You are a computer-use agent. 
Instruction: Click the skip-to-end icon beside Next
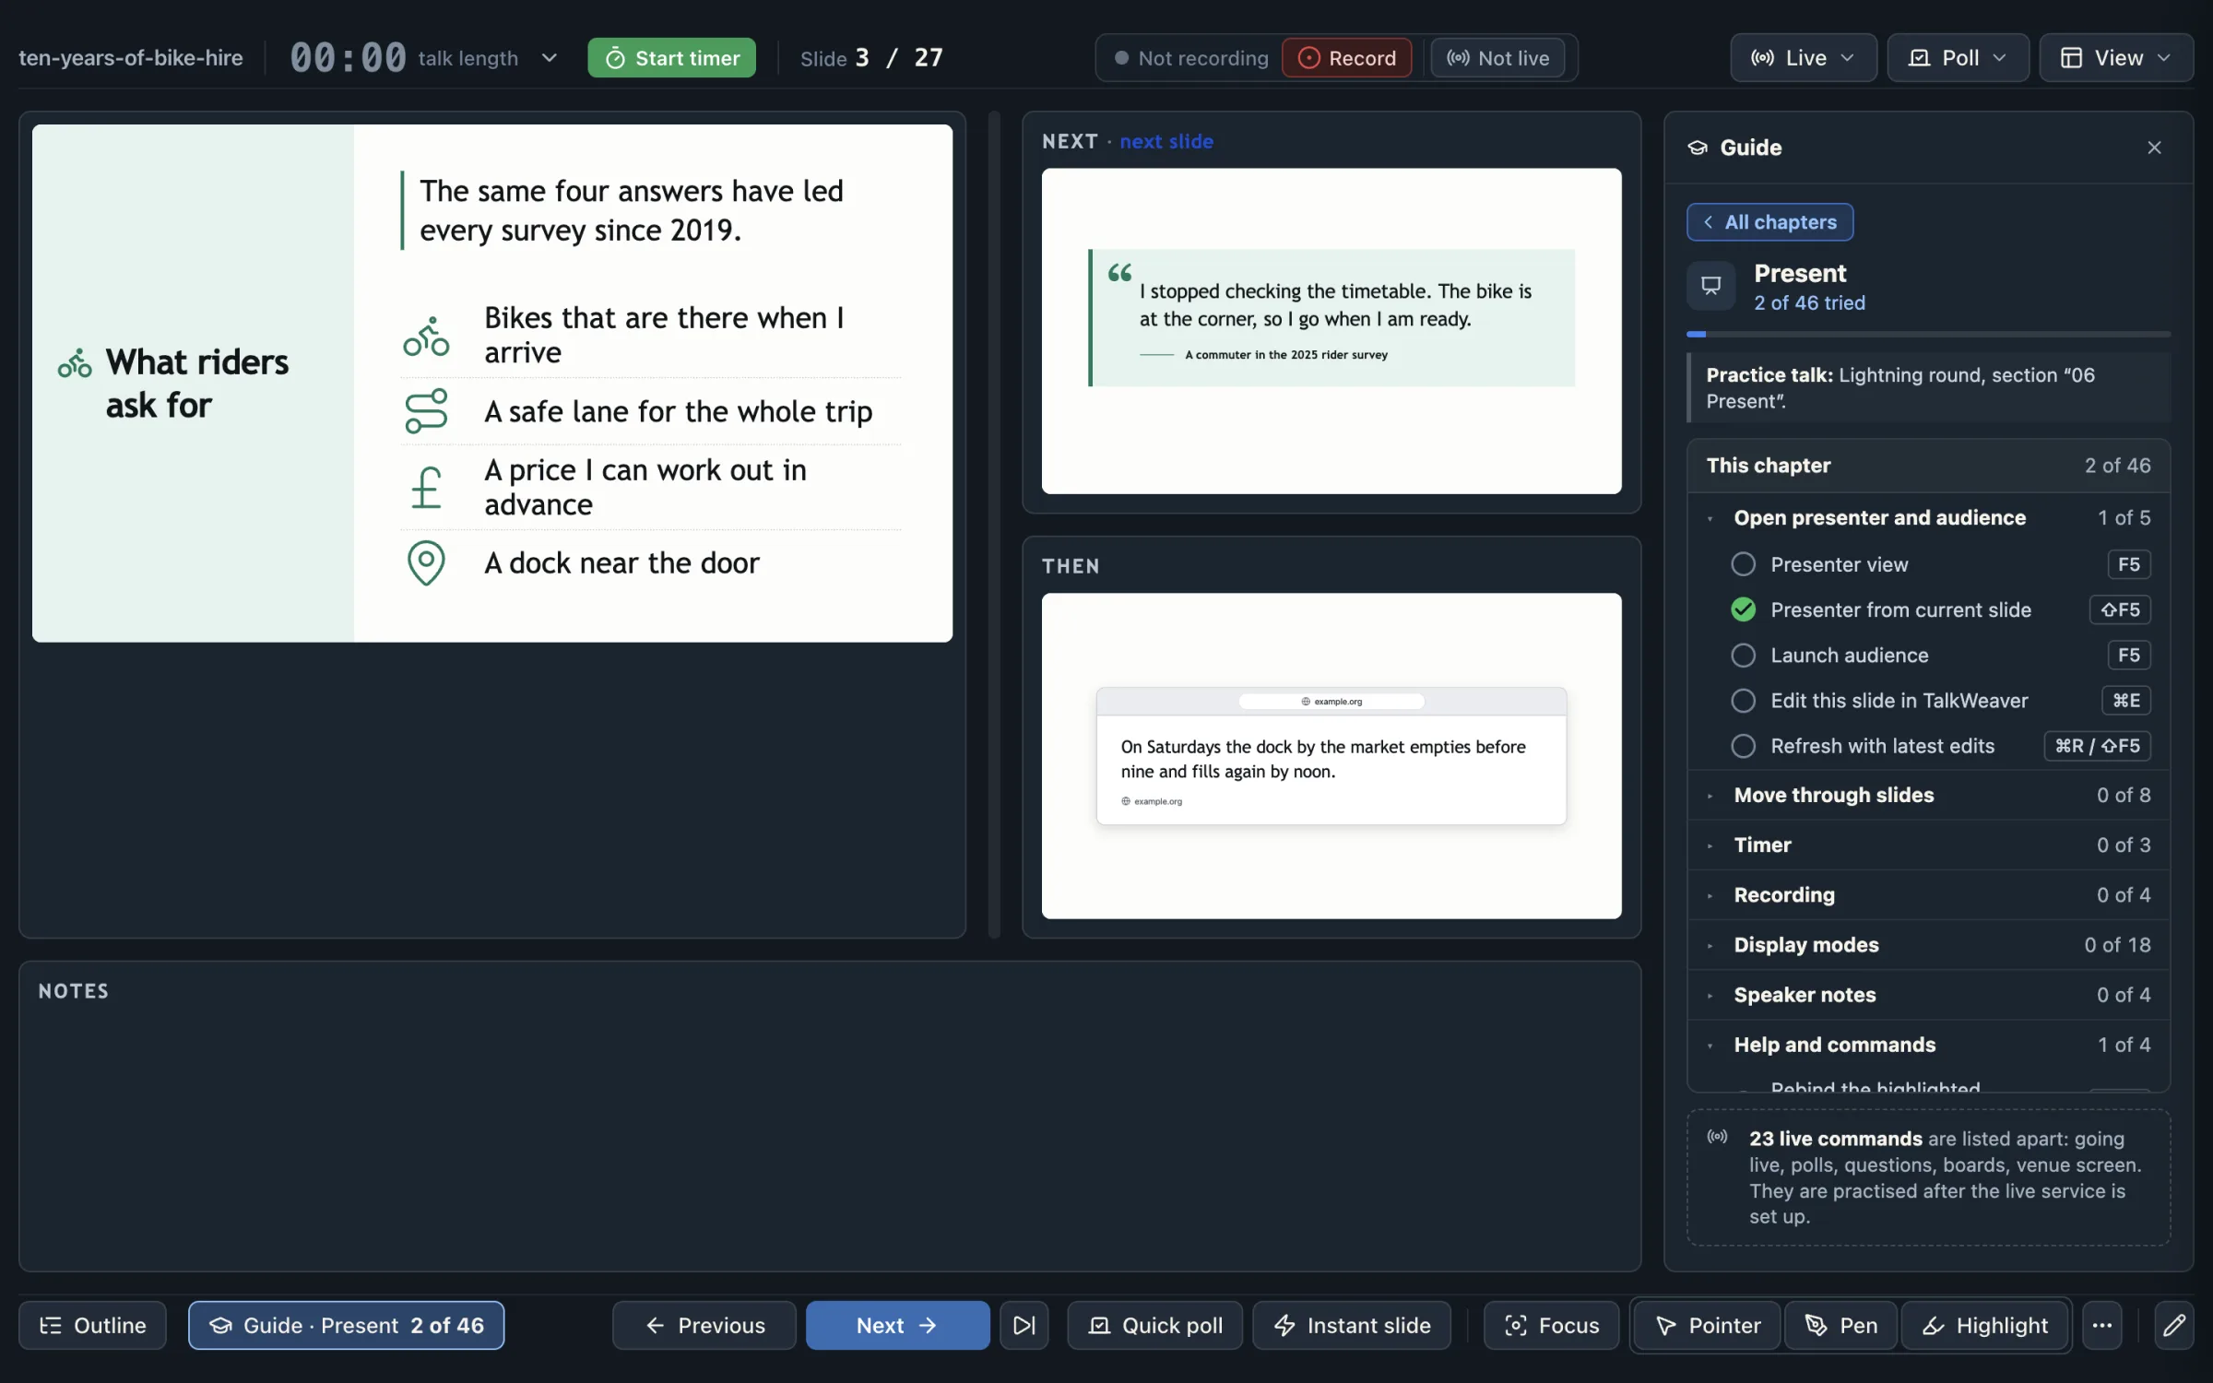click(x=1024, y=1325)
